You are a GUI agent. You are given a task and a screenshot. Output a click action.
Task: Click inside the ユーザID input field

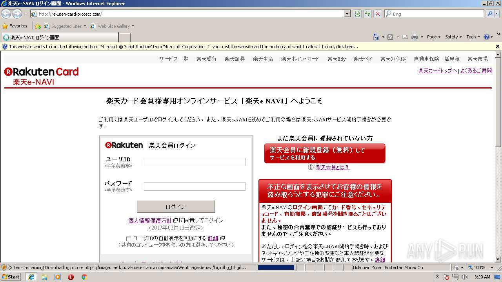tap(195, 162)
